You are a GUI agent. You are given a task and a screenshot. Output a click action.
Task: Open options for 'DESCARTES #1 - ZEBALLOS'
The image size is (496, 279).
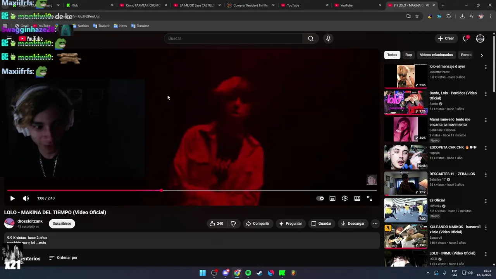point(486,175)
